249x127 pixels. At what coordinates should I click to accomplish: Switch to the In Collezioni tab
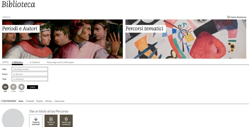[x=35, y=63]
